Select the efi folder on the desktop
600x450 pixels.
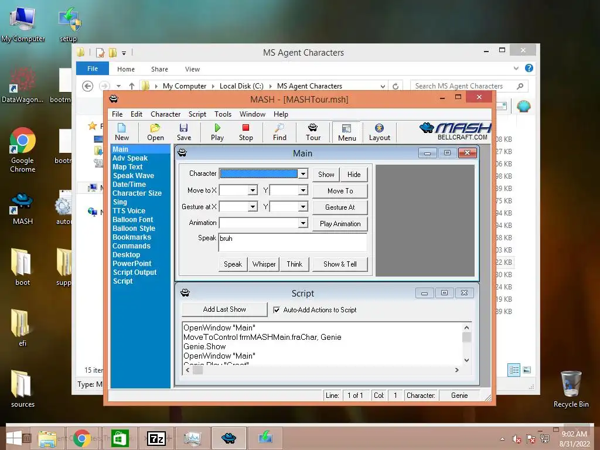pos(22,328)
